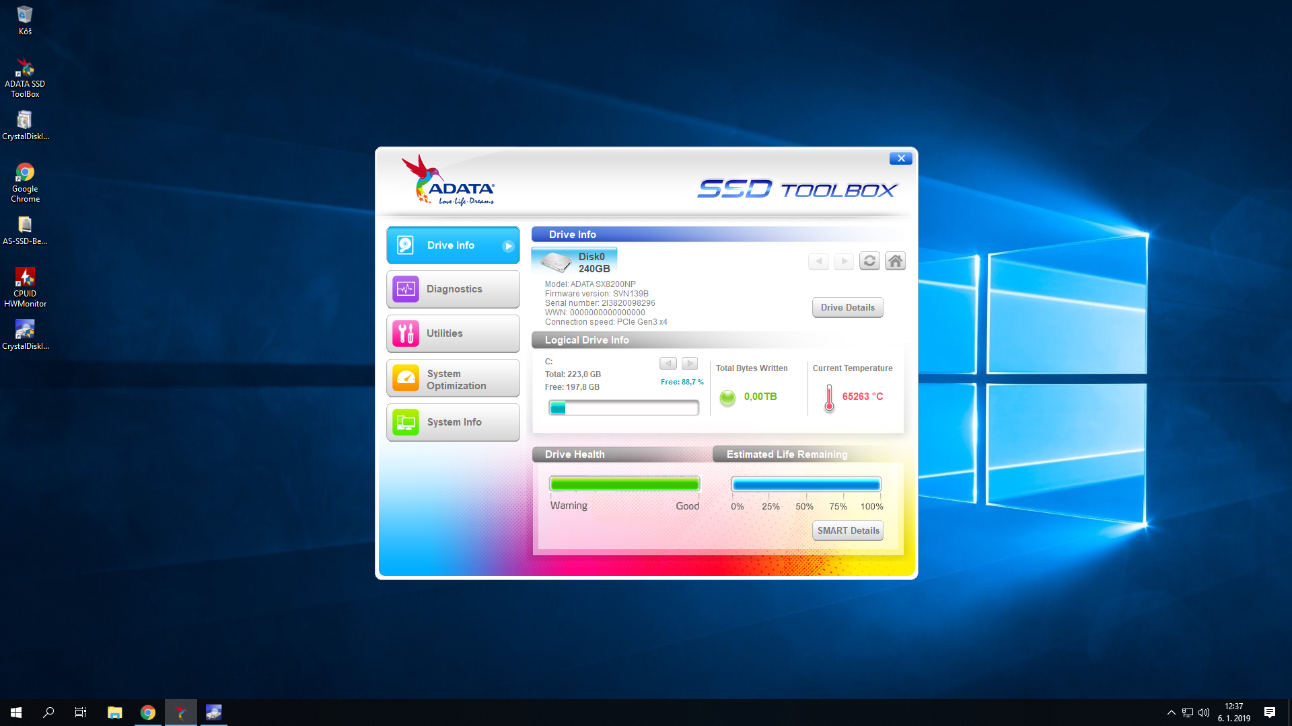
Task: Click the refresh drive list icon
Action: [869, 261]
